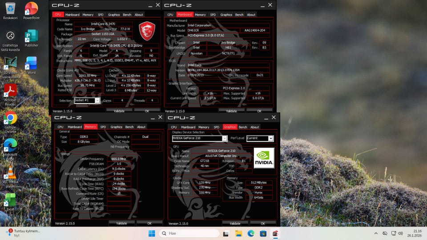Open the SPD tab in the CPU window
Image resolution: width=427 pixels, height=240 pixels.
[x=101, y=15]
